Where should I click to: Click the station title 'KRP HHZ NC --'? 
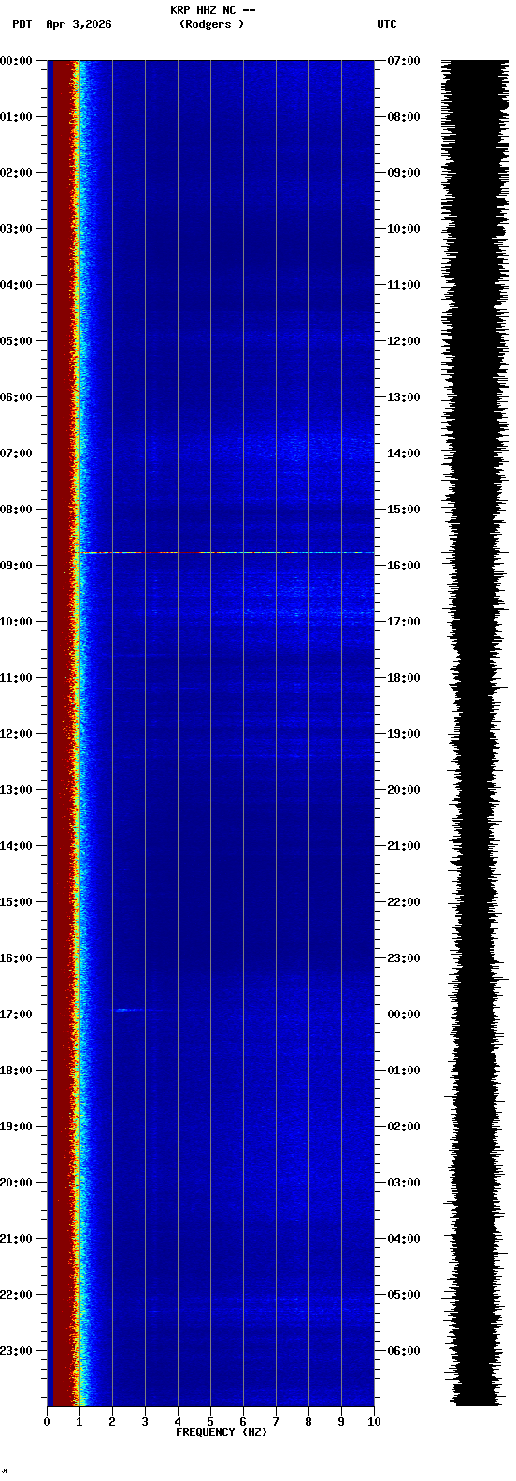tap(212, 10)
